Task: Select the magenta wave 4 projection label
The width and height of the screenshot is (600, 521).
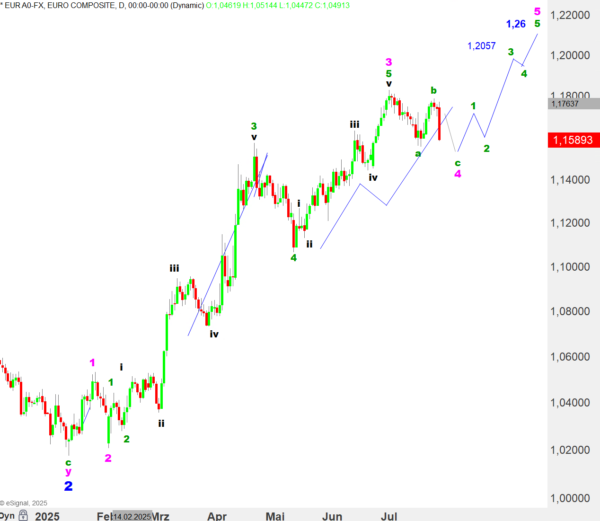Action: 458,174
